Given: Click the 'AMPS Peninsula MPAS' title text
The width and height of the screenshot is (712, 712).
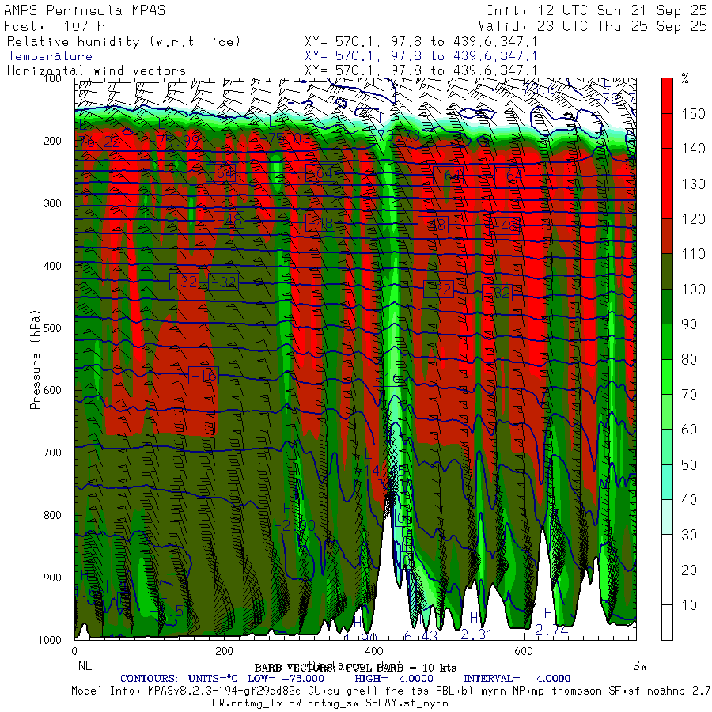Looking at the screenshot, I should point(74,10).
